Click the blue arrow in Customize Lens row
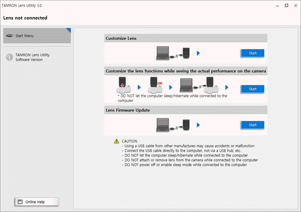 point(198,53)
